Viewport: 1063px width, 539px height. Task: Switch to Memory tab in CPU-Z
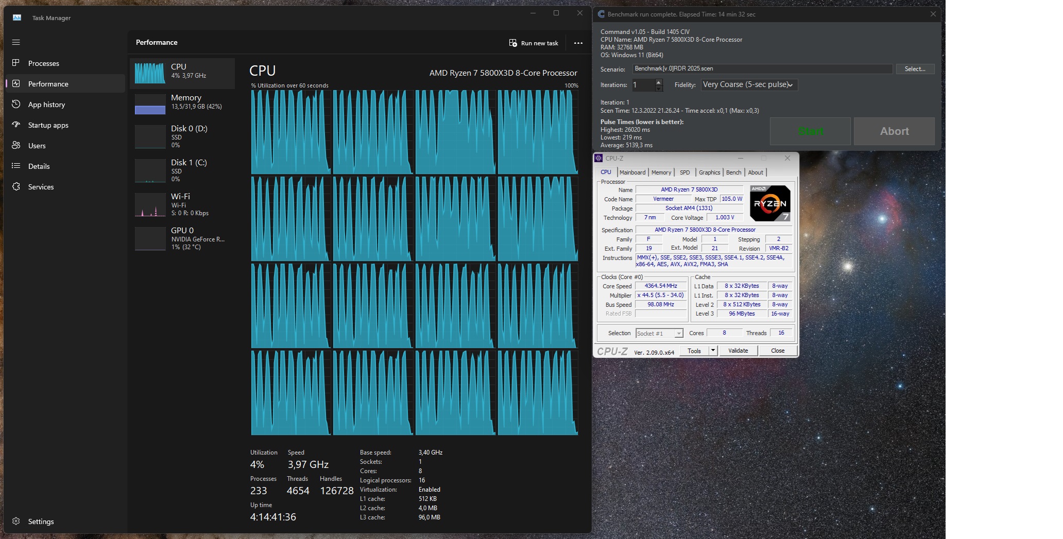[661, 172]
